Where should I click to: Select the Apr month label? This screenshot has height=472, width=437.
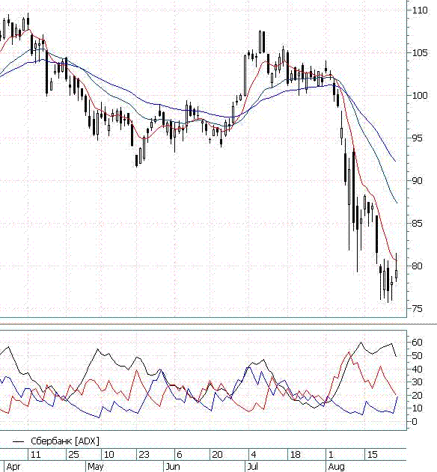pos(13,466)
